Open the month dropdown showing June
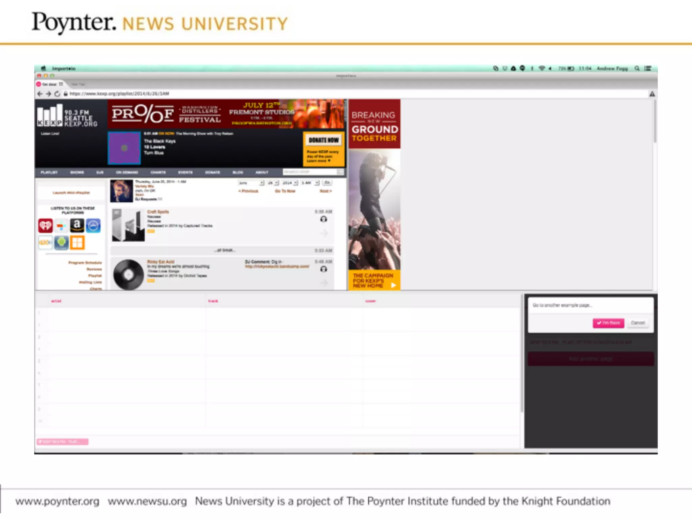 251,183
